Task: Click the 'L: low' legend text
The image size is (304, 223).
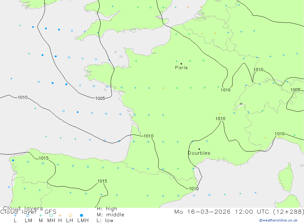Action: 105,221
